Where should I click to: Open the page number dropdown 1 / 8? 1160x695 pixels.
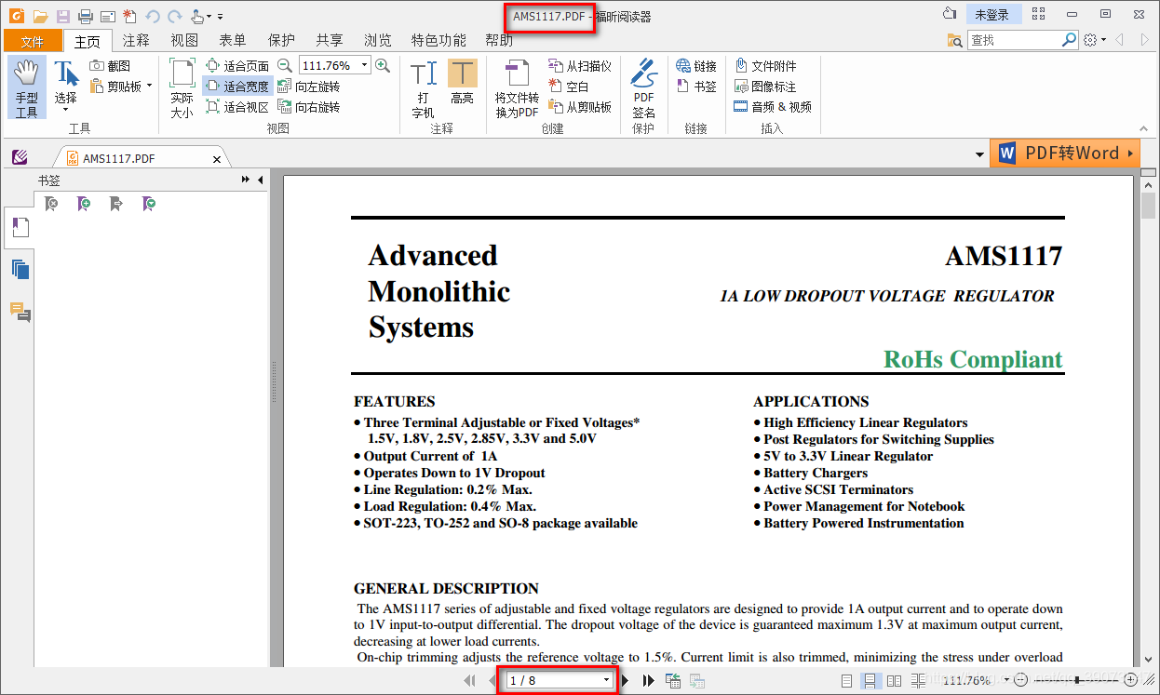(x=607, y=681)
